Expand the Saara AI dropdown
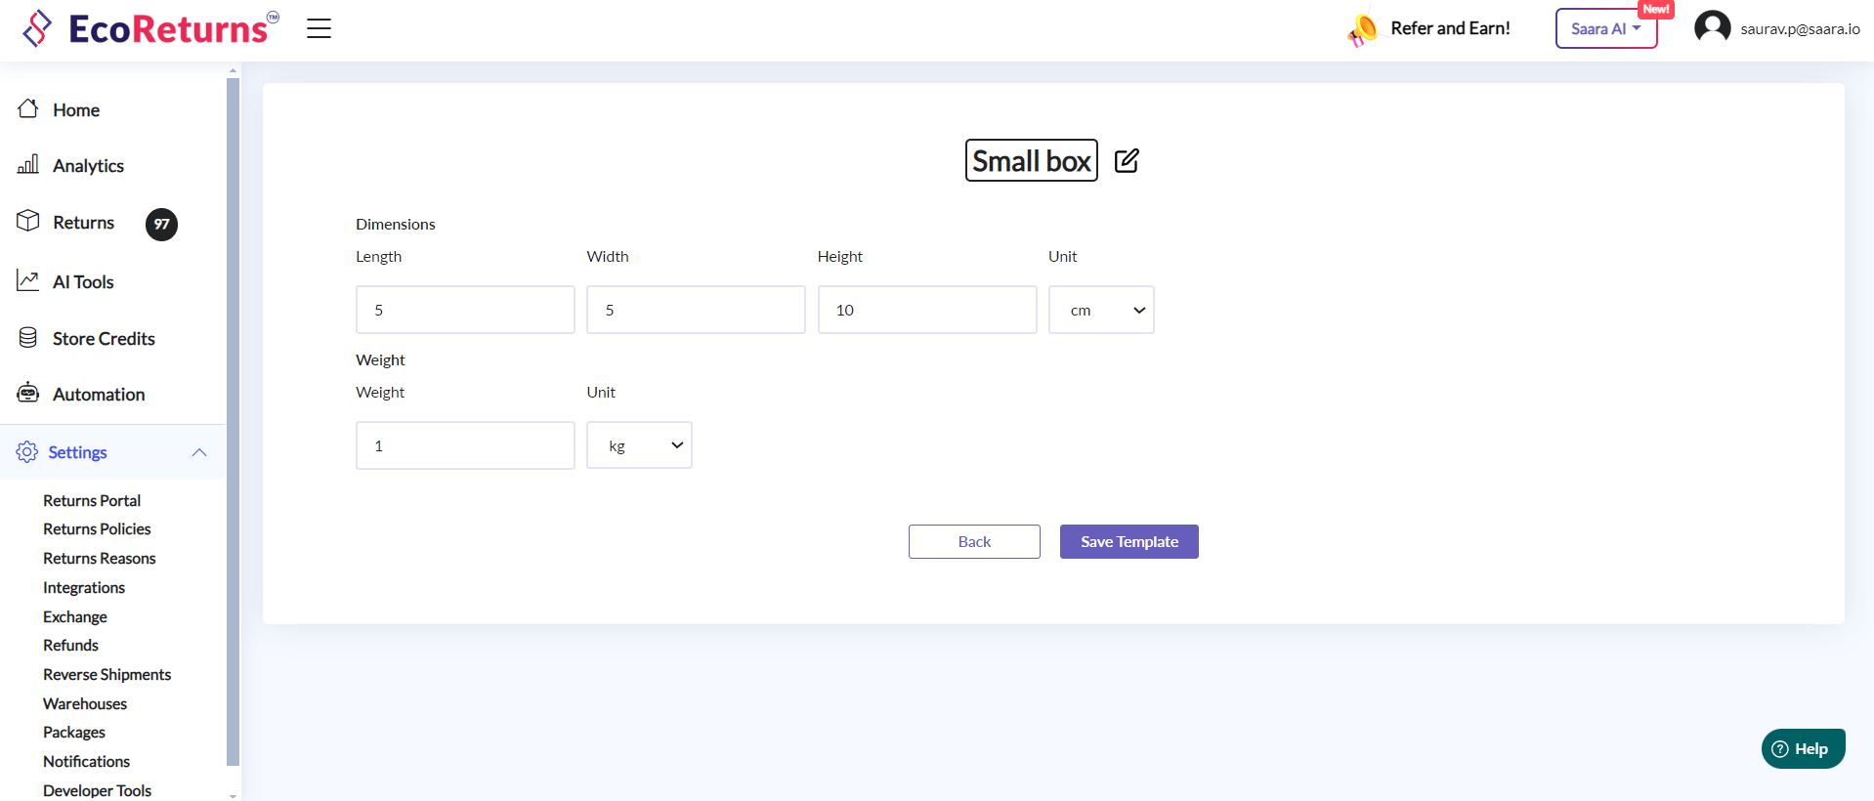Image resolution: width=1874 pixels, height=801 pixels. pos(1605,28)
